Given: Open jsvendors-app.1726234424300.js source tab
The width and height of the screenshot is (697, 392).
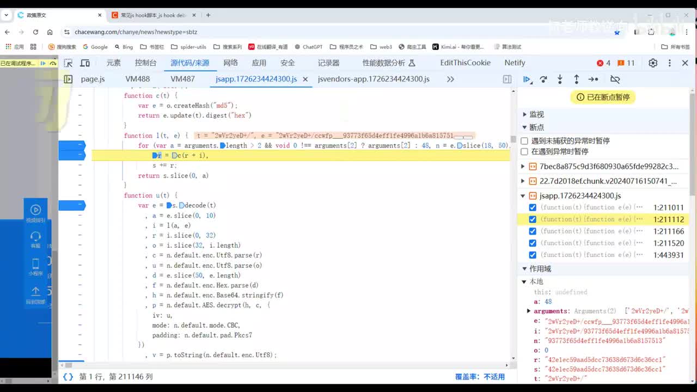Looking at the screenshot, I should pos(374,79).
